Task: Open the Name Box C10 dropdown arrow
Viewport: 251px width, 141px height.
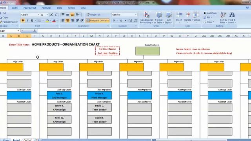Action: (18, 31)
